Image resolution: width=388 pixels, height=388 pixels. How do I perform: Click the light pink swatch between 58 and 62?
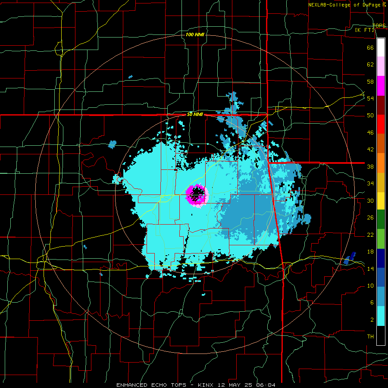tap(381, 66)
